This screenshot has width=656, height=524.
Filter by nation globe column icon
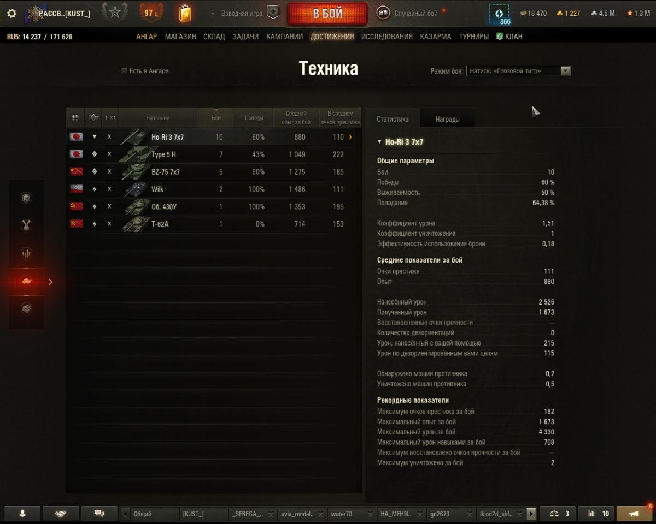pyautogui.click(x=75, y=117)
